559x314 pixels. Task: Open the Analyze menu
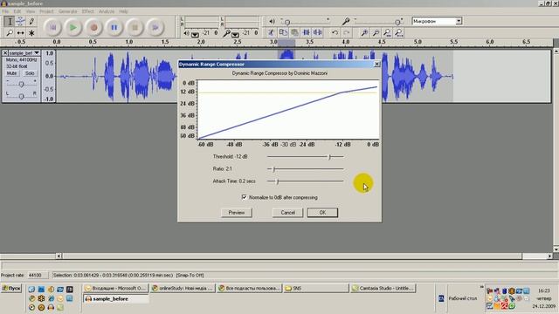107,11
